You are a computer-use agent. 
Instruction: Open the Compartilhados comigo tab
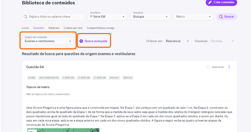point(100,28)
